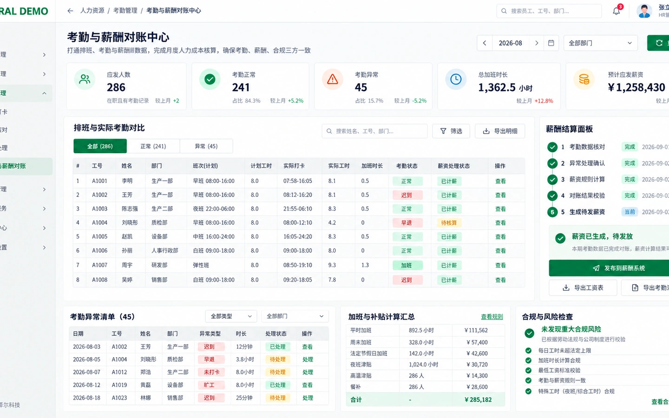Open the 薪酬对账 sidebar item
The height and width of the screenshot is (418, 669).
tap(26, 166)
